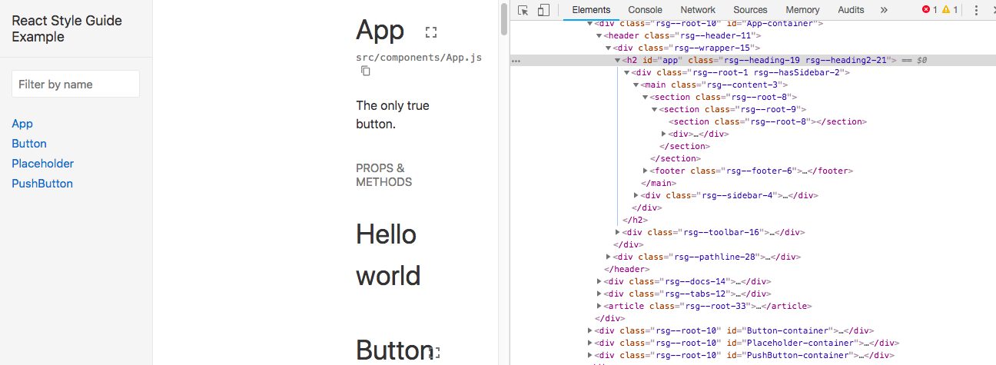The height and width of the screenshot is (365, 996).
Task: Switch to the Elements tab
Action: point(591,10)
